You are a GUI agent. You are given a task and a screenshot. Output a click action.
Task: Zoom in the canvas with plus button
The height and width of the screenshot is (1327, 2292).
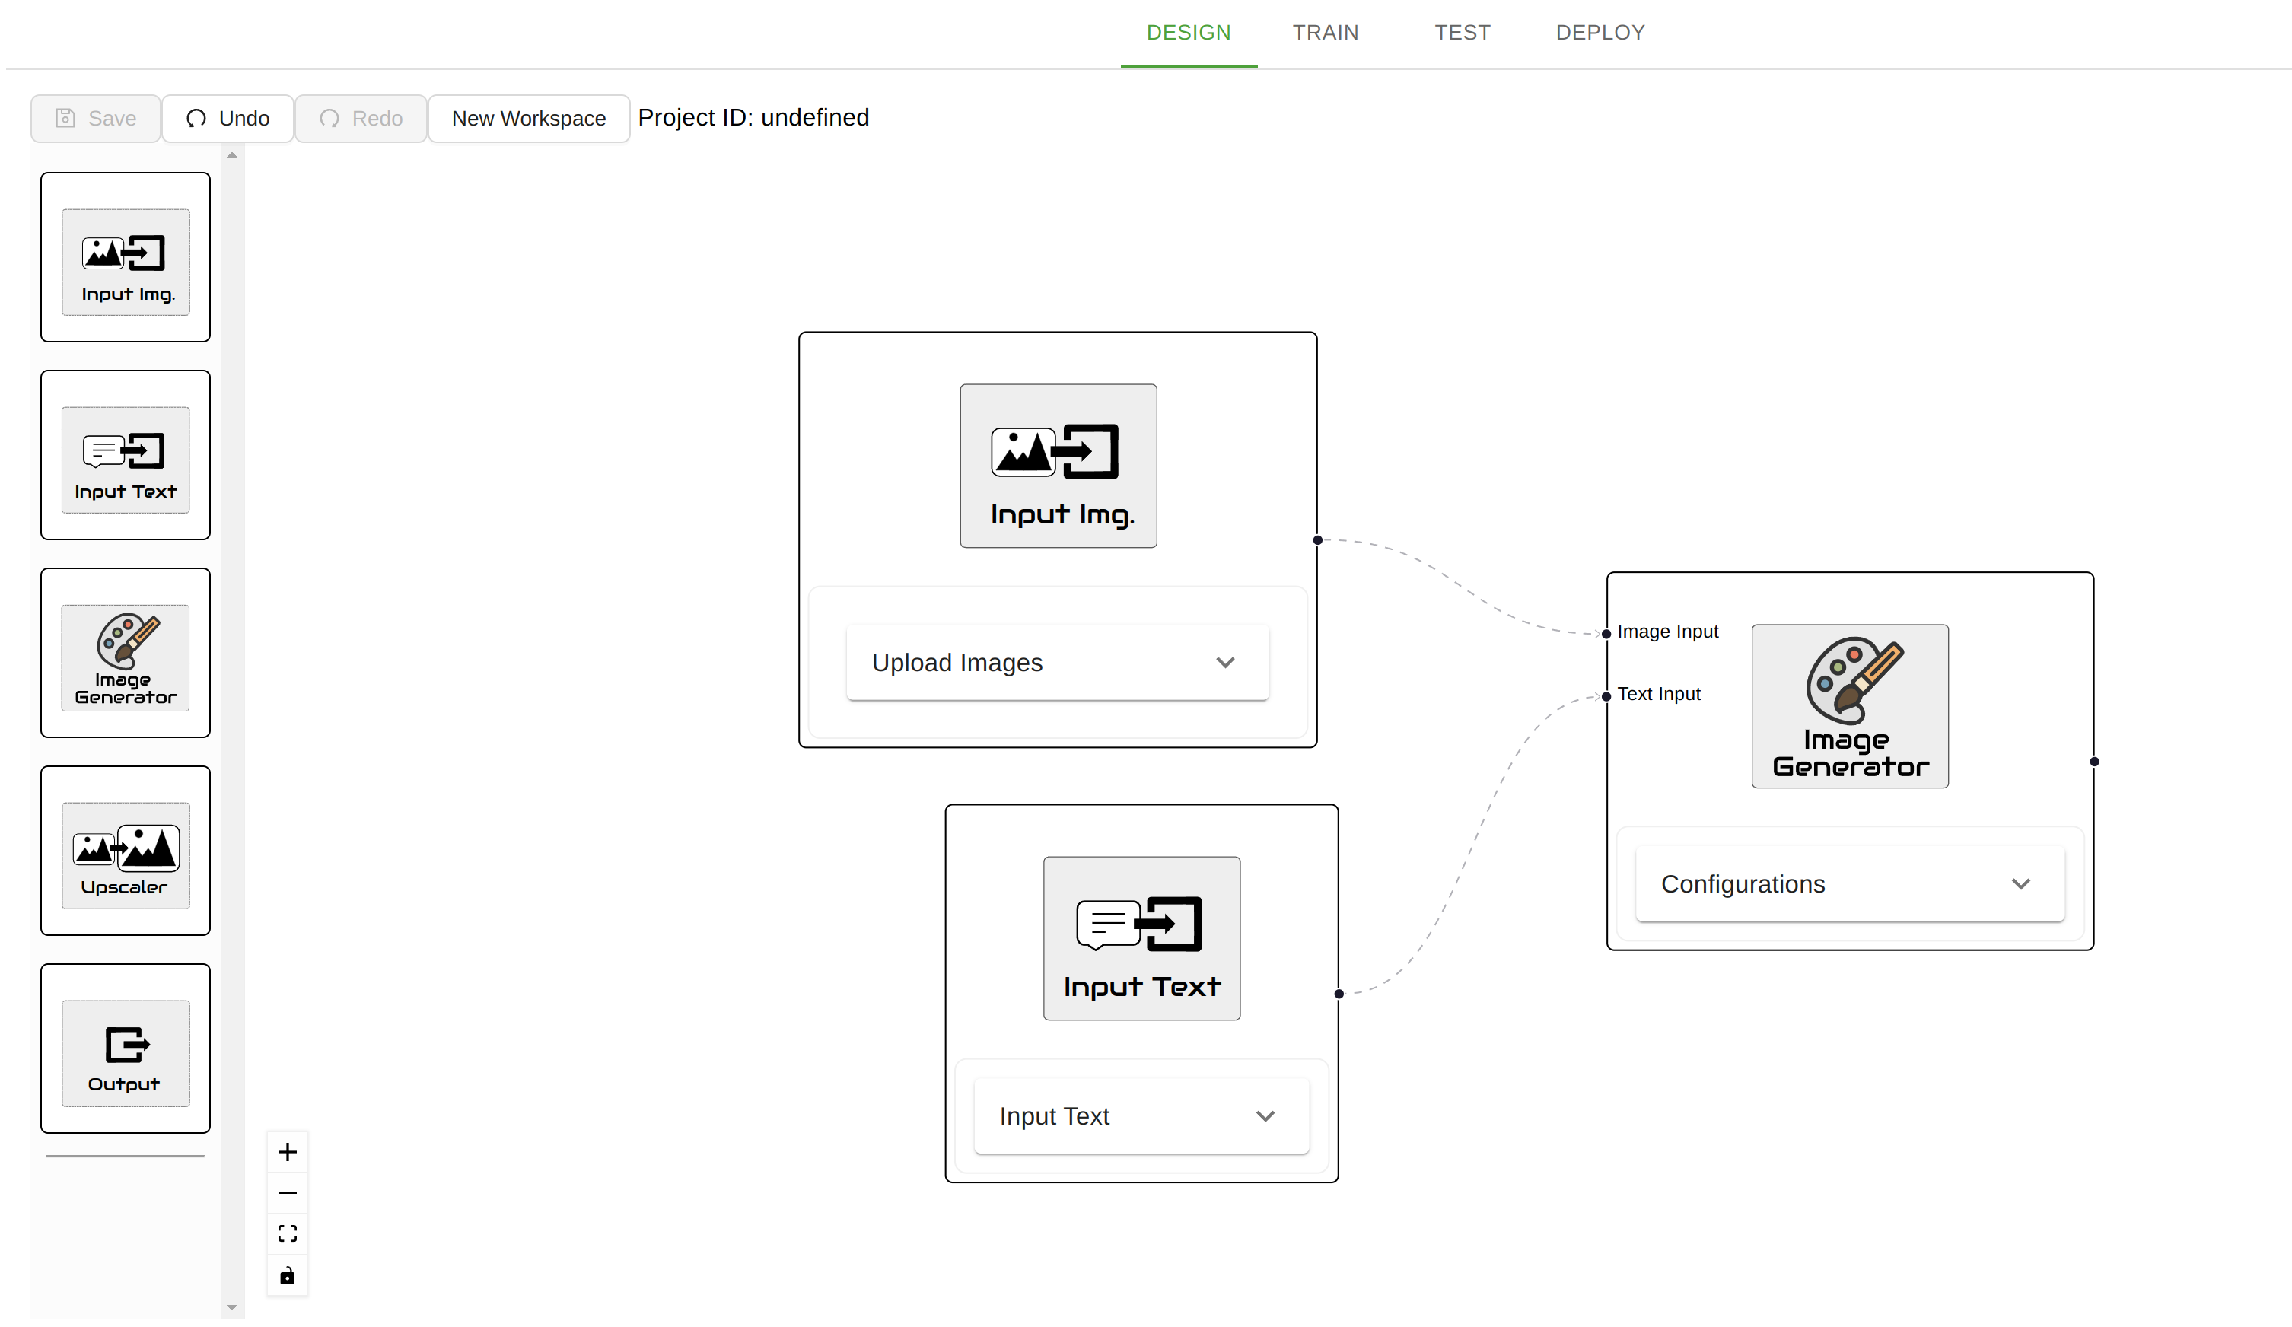pyautogui.click(x=288, y=1152)
